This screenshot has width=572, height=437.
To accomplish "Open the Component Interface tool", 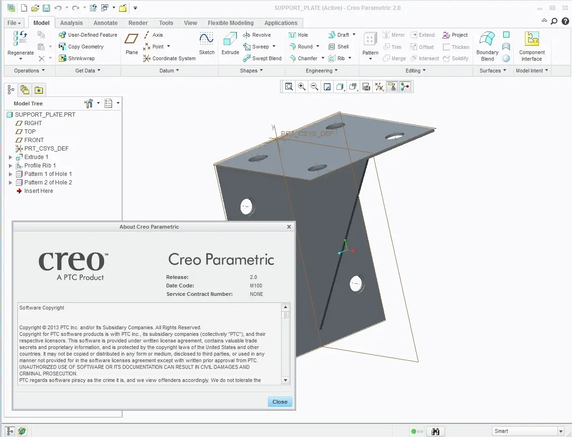I will [532, 46].
